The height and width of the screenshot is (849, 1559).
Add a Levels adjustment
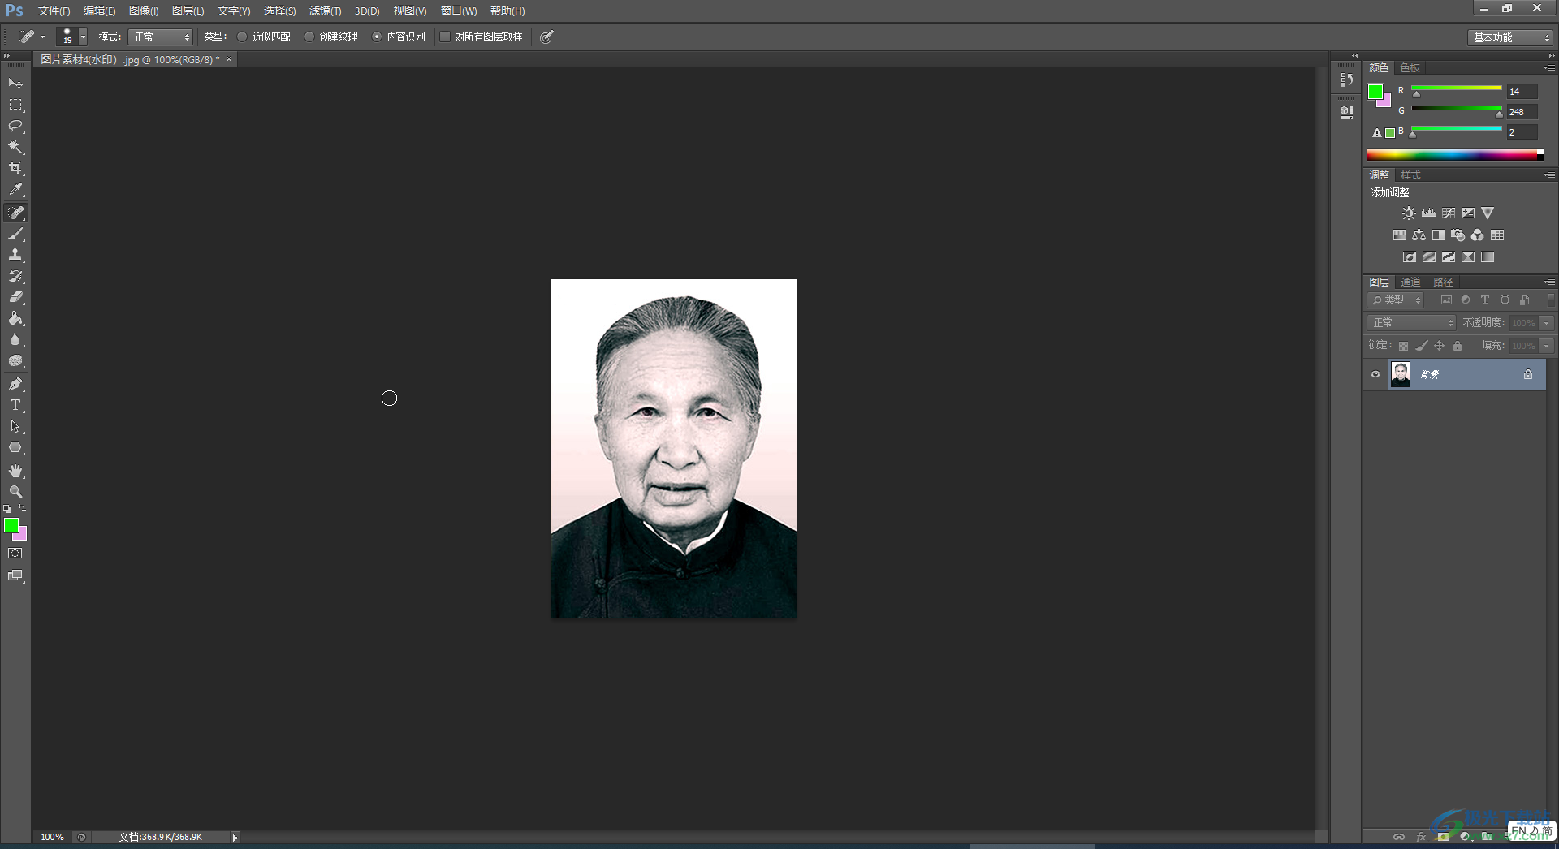[1429, 213]
